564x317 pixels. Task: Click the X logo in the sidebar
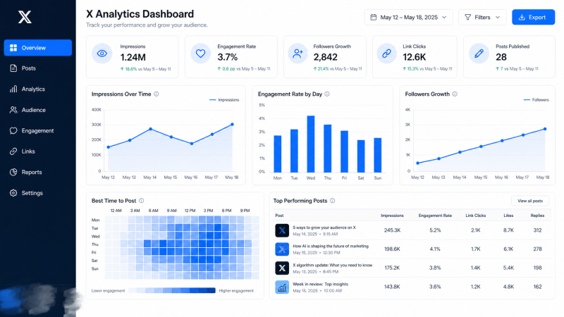(x=24, y=17)
